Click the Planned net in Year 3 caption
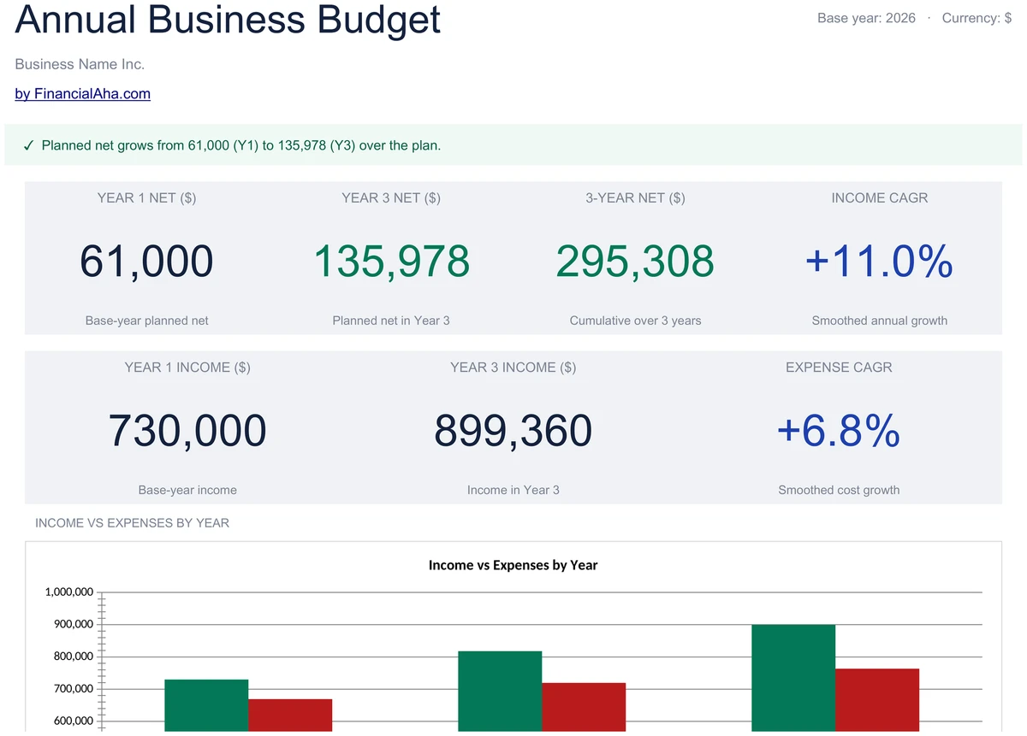1027x736 pixels. 391,321
